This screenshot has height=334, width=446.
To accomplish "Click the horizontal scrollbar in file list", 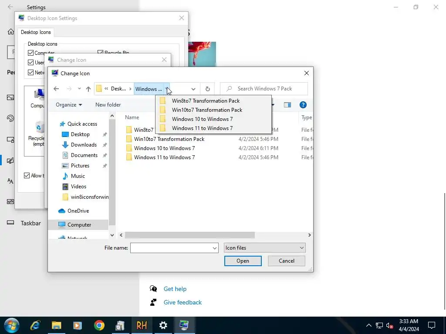I will 190,235.
